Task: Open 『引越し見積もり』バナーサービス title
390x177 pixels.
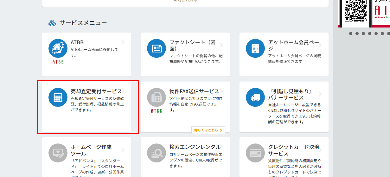Action: 291,95
